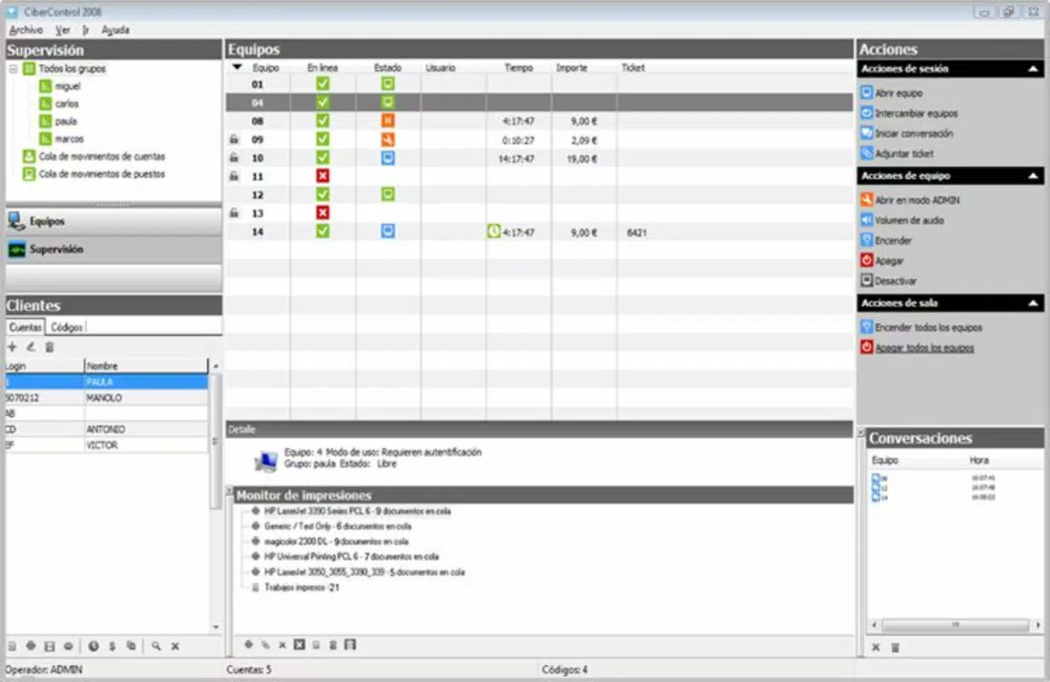Open the Ayuda menu

[x=116, y=30]
